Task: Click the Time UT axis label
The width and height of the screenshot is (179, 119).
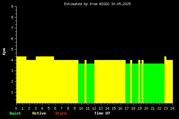Action: tap(102, 113)
